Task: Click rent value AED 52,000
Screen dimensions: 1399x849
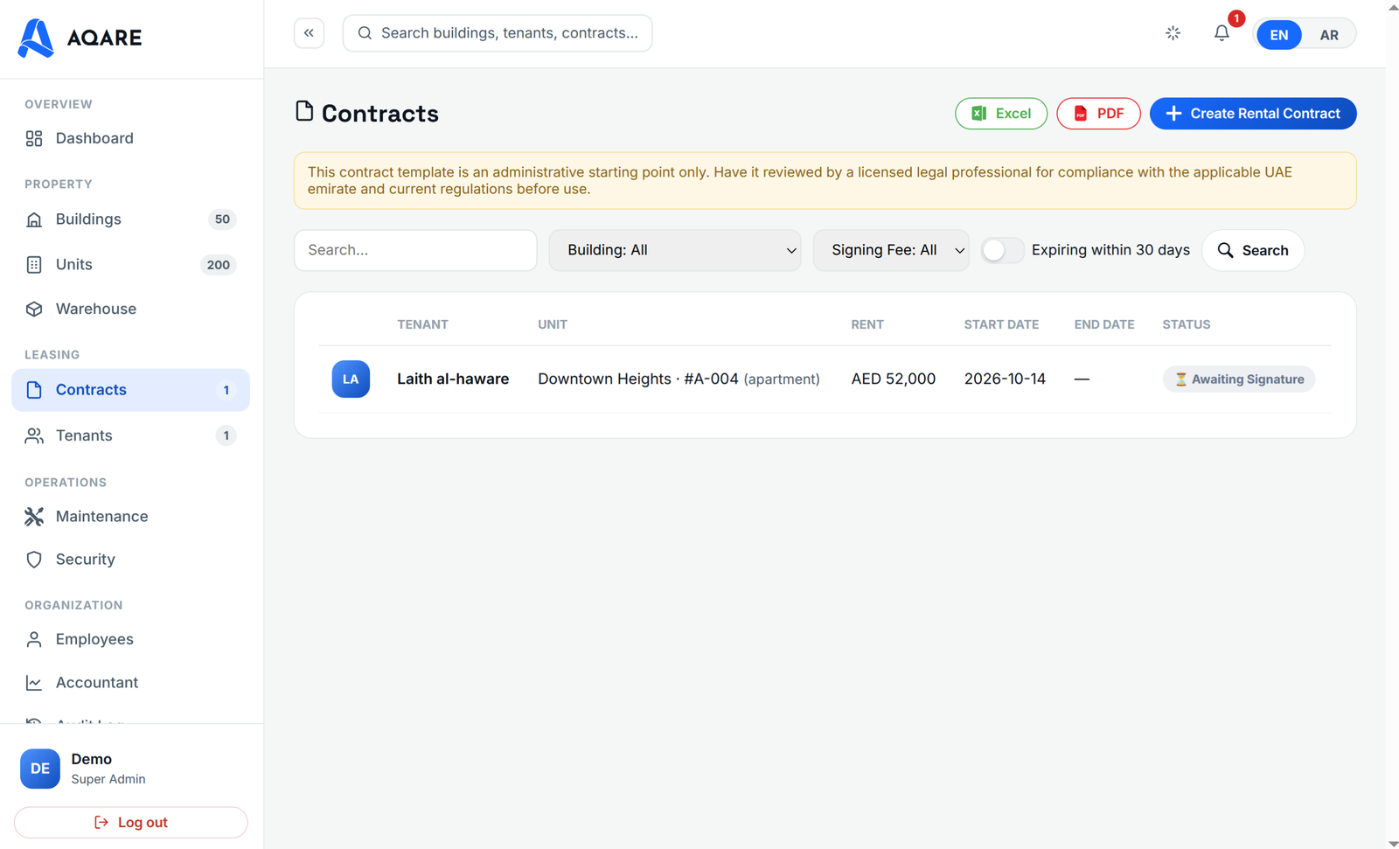Action: coord(893,379)
